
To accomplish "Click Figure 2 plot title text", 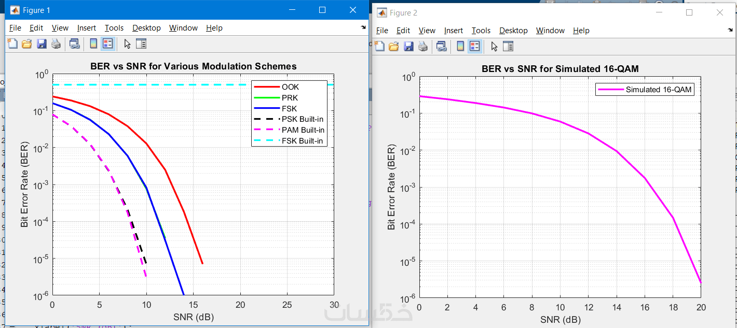I will point(560,69).
